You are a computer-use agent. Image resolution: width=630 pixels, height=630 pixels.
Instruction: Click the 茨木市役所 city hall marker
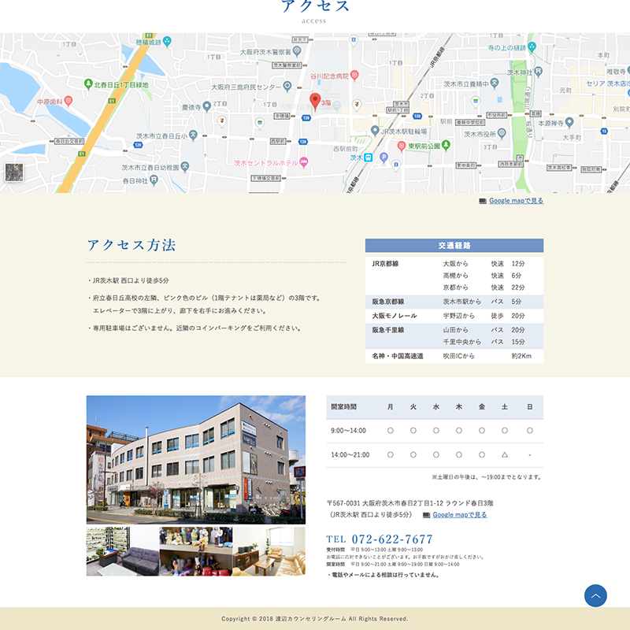pos(502,133)
